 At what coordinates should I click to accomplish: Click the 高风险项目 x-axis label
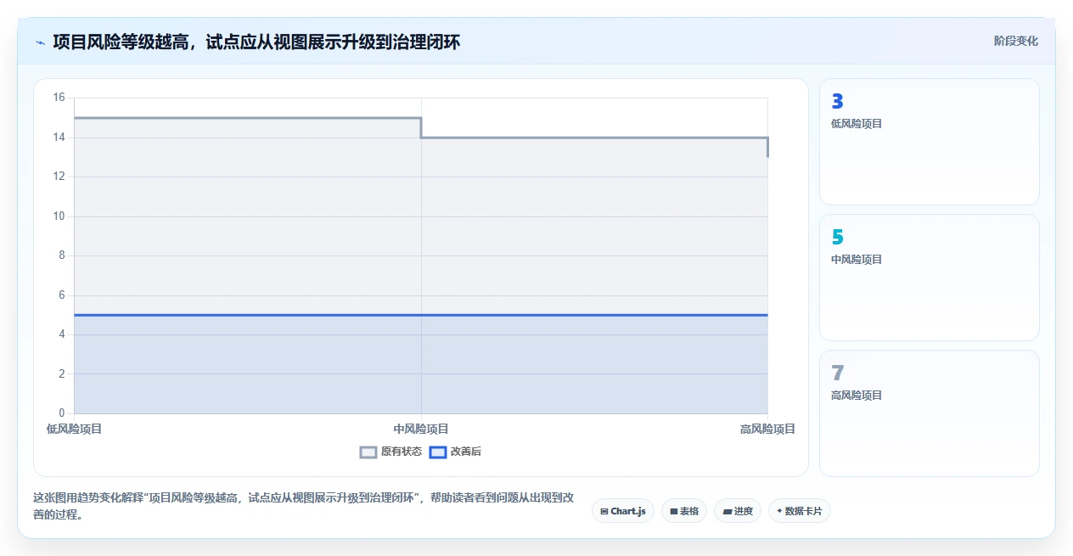[x=767, y=430]
